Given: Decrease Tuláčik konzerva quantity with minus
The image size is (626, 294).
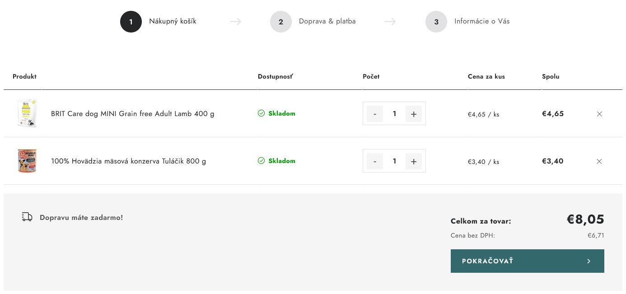Looking at the screenshot, I should click(375, 161).
